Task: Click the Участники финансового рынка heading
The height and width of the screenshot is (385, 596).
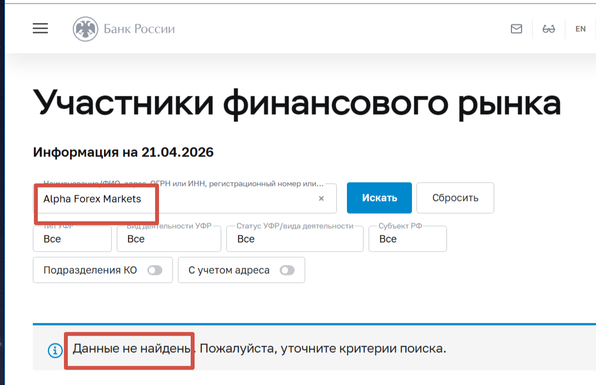Action: (297, 103)
